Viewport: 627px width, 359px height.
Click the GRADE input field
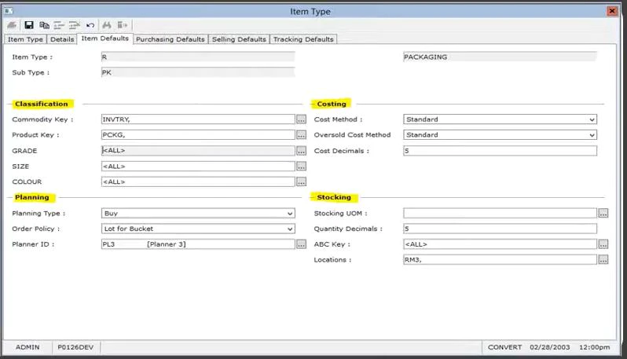[198, 151]
